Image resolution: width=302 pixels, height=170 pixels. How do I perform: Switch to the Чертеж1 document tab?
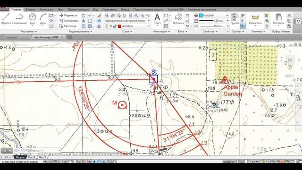click(x=11, y=37)
